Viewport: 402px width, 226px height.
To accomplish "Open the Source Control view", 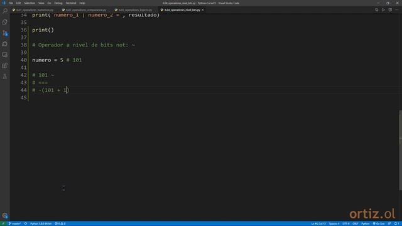I will point(5,33).
